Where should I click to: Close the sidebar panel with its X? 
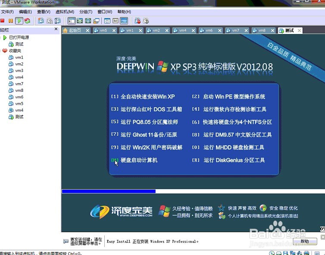click(x=56, y=29)
